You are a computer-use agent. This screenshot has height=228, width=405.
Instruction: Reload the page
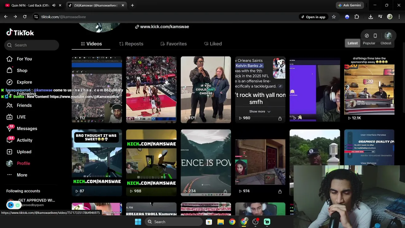click(x=25, y=17)
